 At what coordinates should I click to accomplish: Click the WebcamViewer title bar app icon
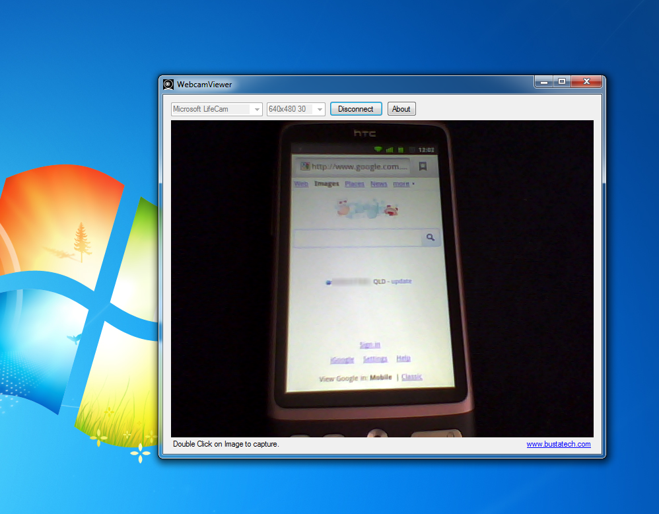click(x=168, y=85)
